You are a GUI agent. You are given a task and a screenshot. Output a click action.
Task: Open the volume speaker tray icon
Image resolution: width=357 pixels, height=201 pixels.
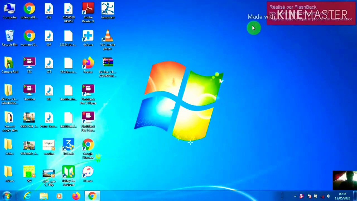click(x=328, y=196)
